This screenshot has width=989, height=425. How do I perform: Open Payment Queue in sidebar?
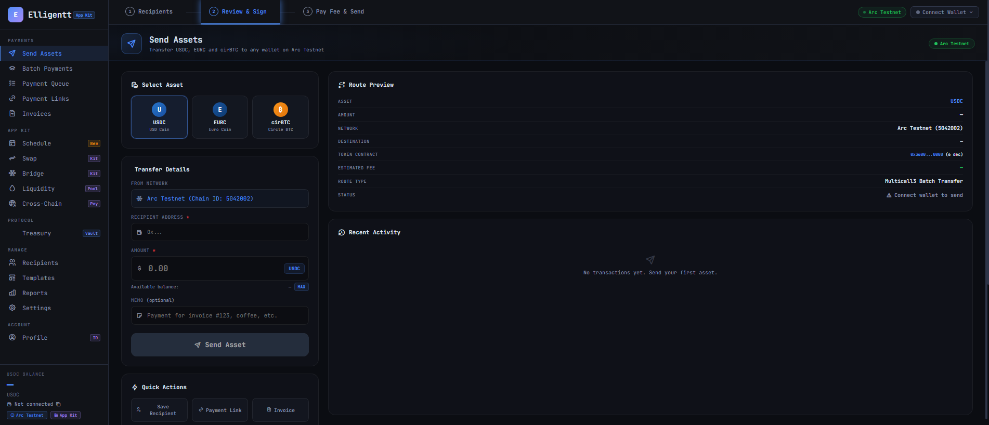54,84
